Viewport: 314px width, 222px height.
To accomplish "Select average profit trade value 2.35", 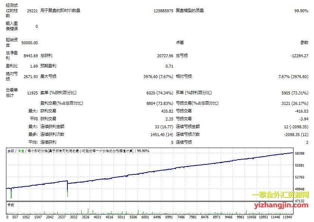I will click(x=169, y=119).
